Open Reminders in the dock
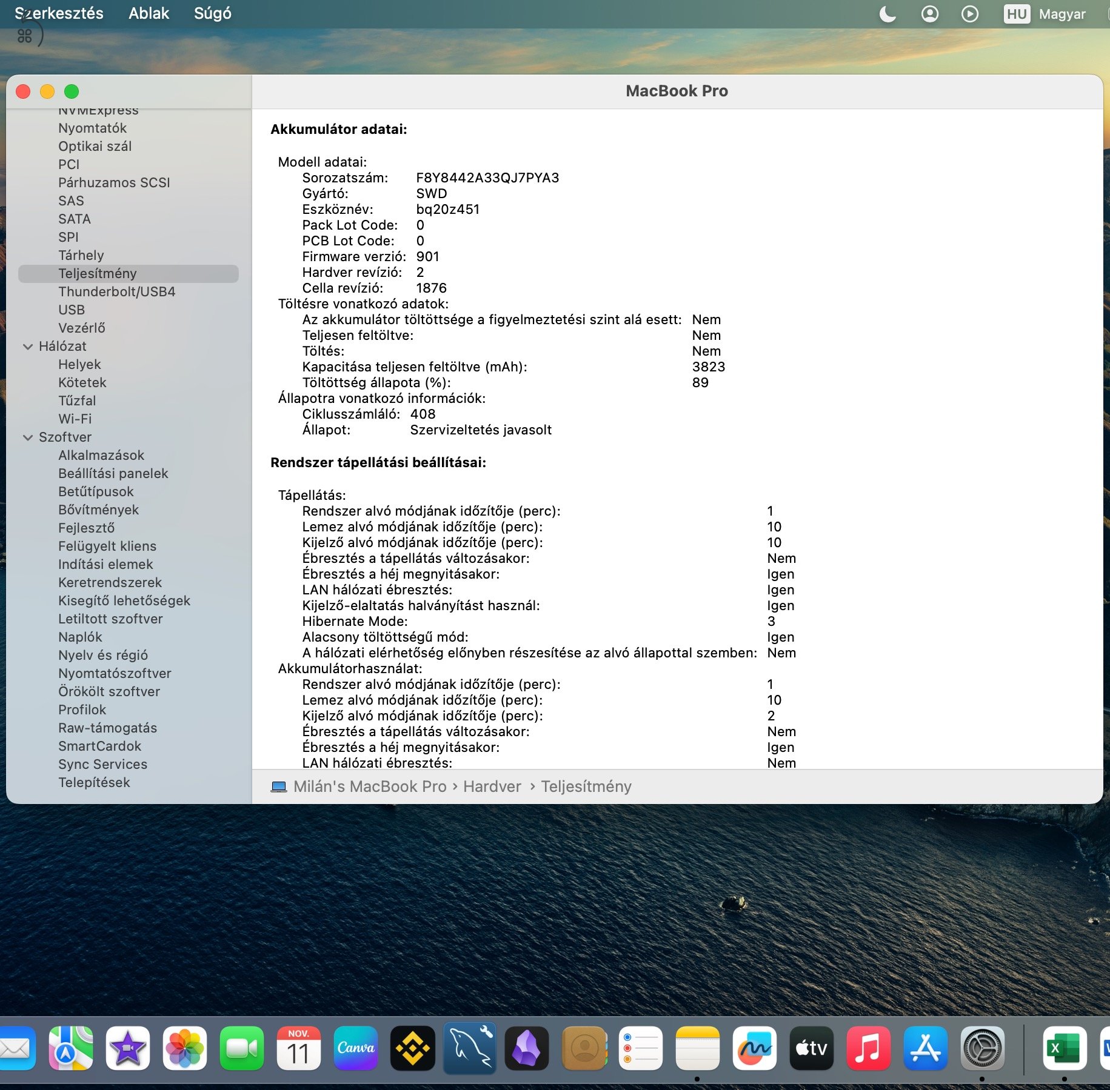Screen dimensions: 1110x1090 click(641, 1048)
